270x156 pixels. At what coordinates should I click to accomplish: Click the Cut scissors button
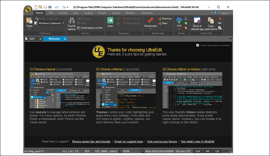point(53,18)
